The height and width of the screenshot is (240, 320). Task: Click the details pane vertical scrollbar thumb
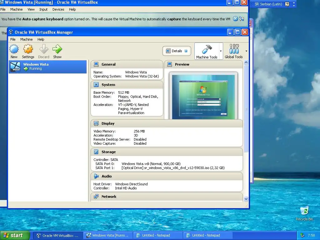click(x=246, y=108)
